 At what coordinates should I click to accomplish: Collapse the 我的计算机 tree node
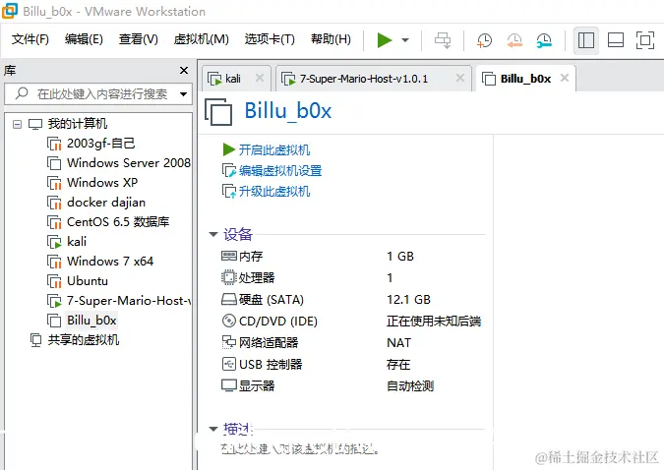pos(17,124)
